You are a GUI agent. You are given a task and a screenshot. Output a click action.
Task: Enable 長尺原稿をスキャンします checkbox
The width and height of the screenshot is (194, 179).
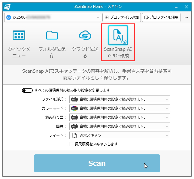tap(71, 144)
